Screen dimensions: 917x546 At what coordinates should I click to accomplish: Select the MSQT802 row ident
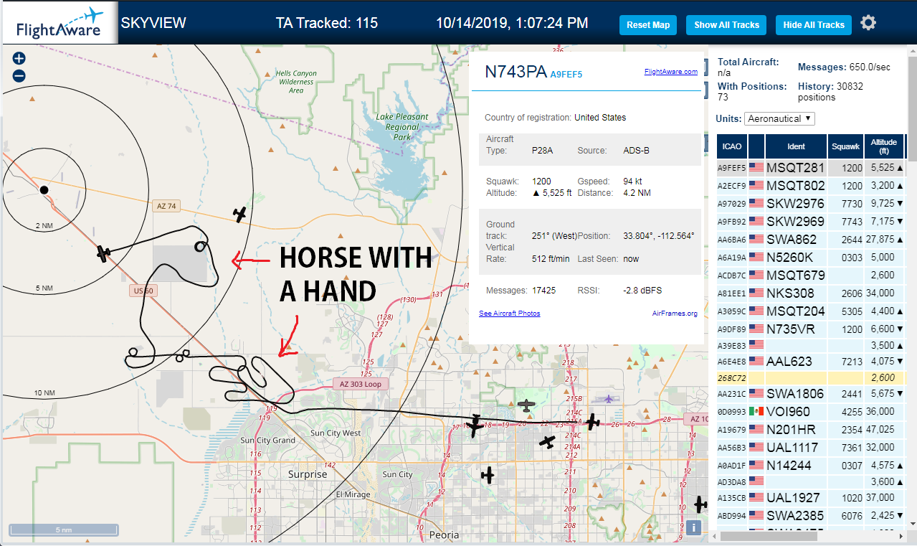tap(796, 186)
